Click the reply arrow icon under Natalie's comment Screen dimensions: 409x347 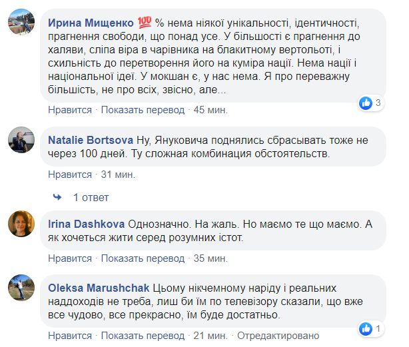point(57,197)
